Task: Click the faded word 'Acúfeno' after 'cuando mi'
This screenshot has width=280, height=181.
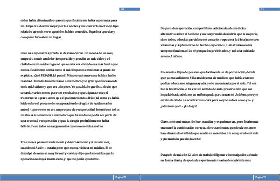Action: coord(41,148)
